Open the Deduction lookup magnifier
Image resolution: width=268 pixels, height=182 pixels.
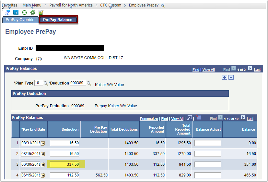point(89,83)
